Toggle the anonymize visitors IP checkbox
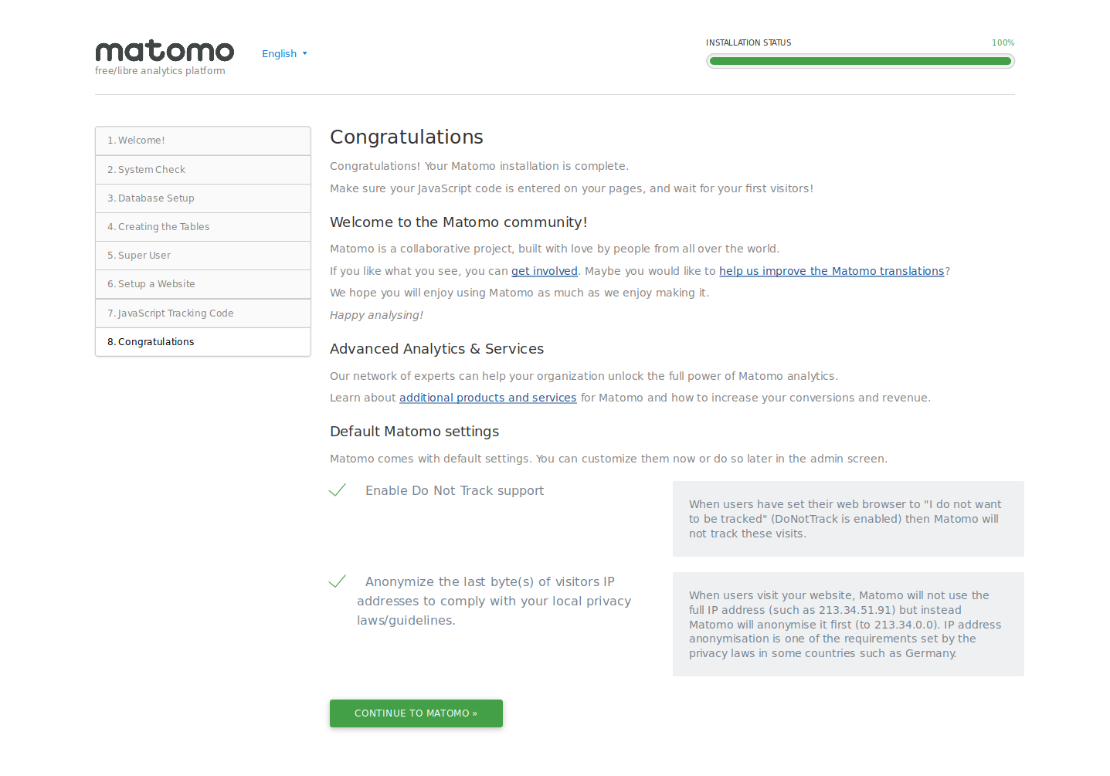The width and height of the screenshot is (1110, 776). pyautogui.click(x=338, y=581)
